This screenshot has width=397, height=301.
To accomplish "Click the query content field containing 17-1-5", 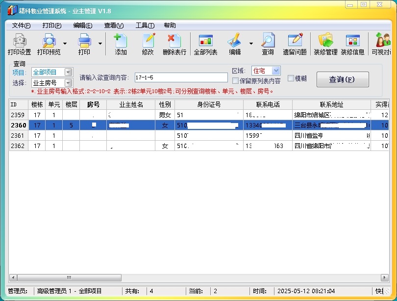I will [x=180, y=77].
